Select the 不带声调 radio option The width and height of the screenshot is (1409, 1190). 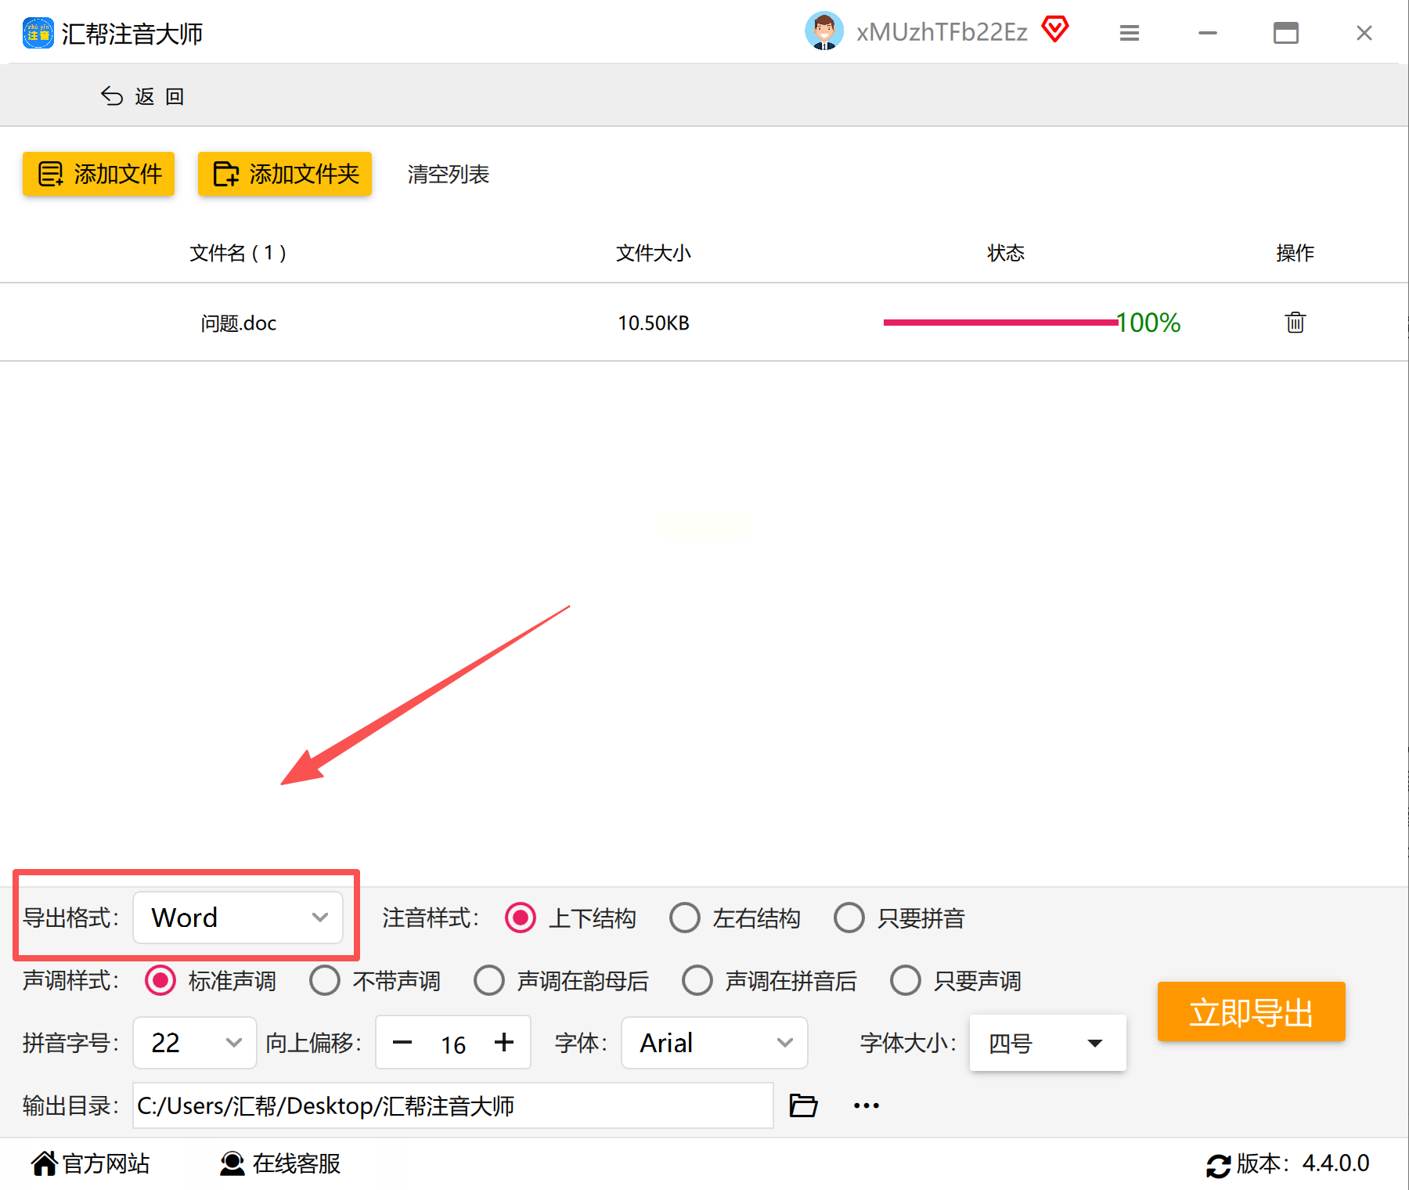coord(325,980)
